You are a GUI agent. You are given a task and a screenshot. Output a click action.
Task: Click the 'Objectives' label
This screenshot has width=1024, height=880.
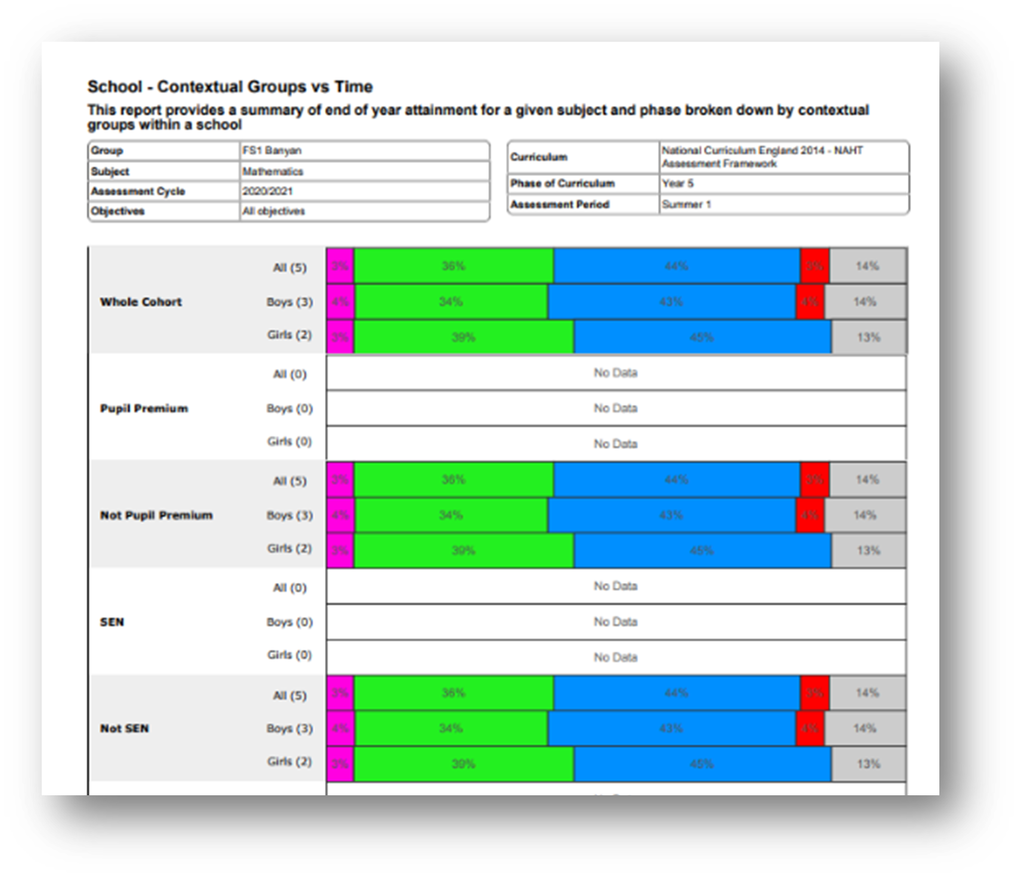[117, 211]
